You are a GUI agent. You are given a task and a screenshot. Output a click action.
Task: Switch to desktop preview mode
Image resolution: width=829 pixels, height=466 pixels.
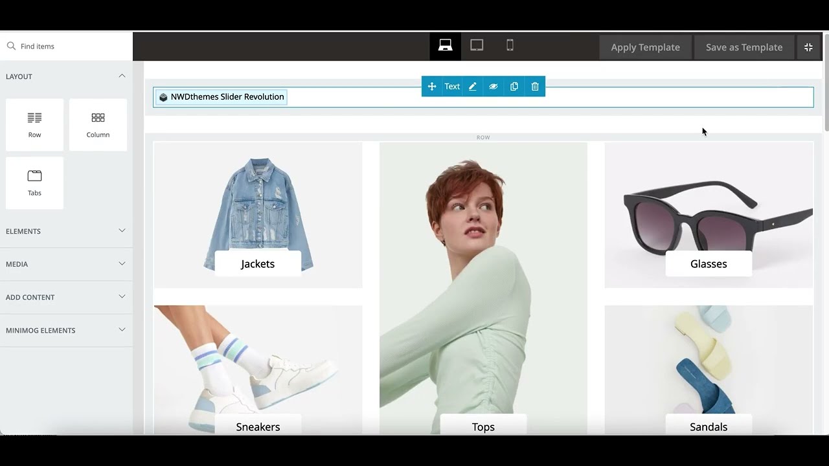445,46
